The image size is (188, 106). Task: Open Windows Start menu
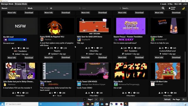click(2, 104)
